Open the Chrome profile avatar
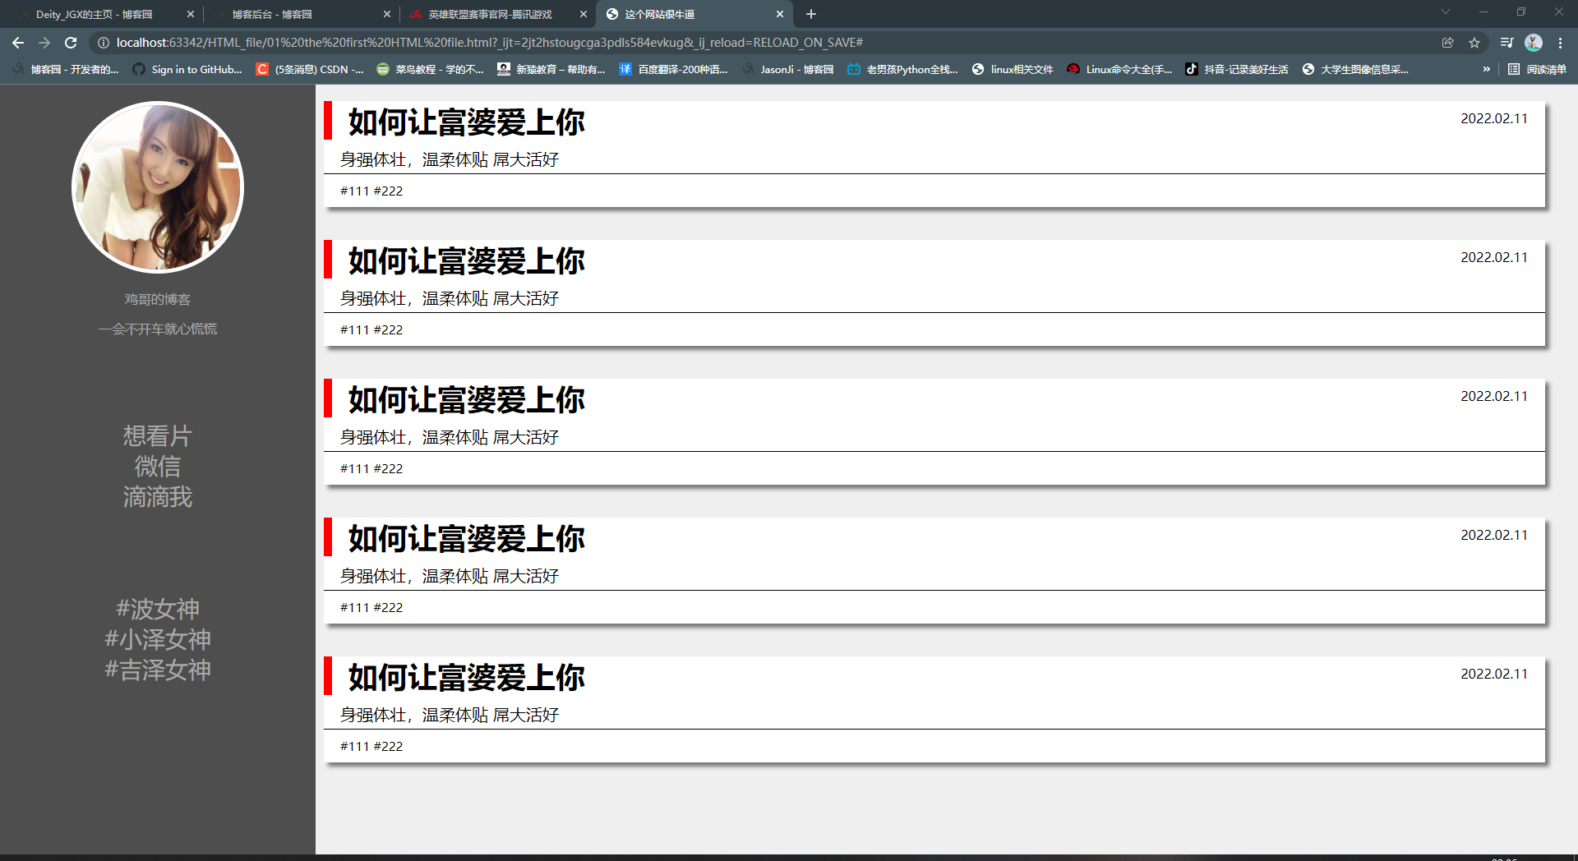1578x861 pixels. [x=1534, y=43]
